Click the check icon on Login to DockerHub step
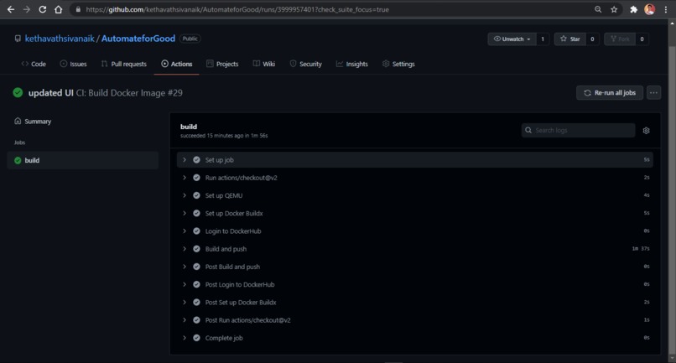The image size is (676, 363). [196, 231]
